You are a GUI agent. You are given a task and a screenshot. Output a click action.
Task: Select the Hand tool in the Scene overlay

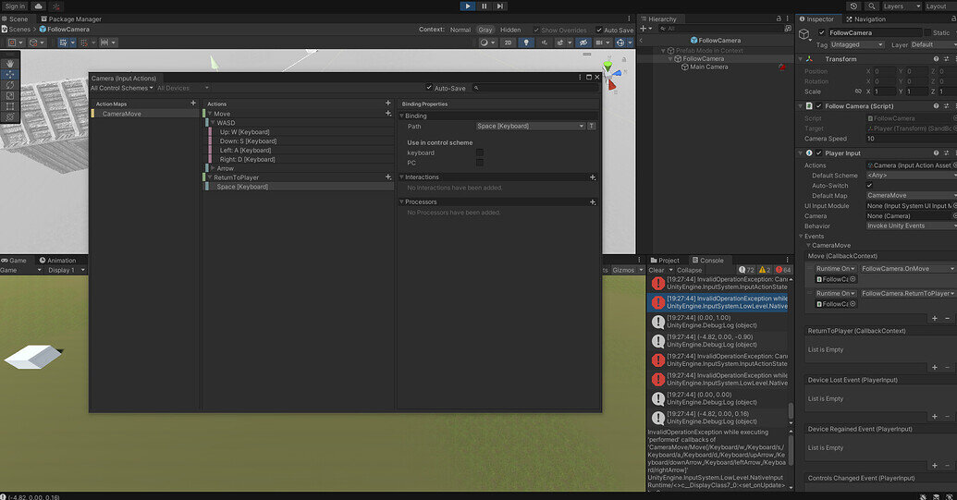click(x=10, y=63)
